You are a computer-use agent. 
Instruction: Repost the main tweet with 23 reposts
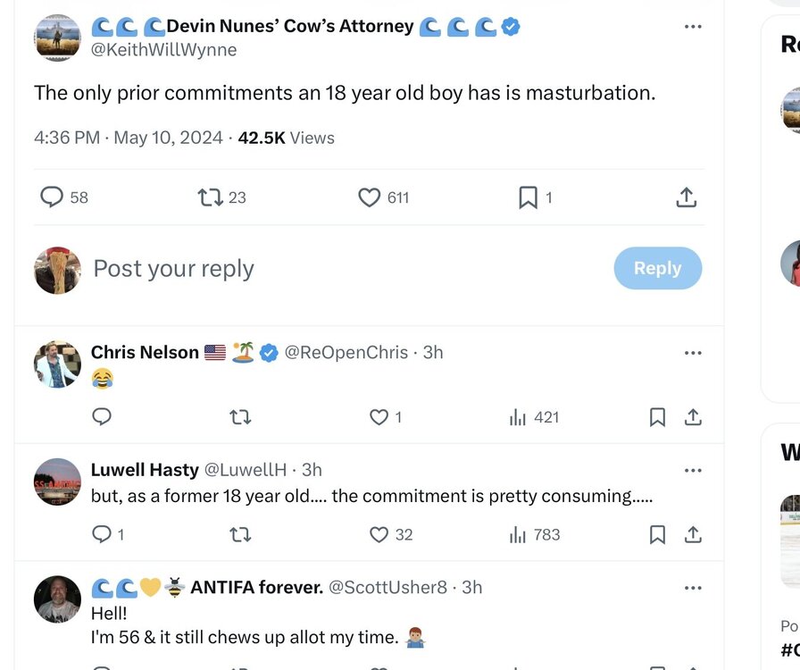click(211, 197)
